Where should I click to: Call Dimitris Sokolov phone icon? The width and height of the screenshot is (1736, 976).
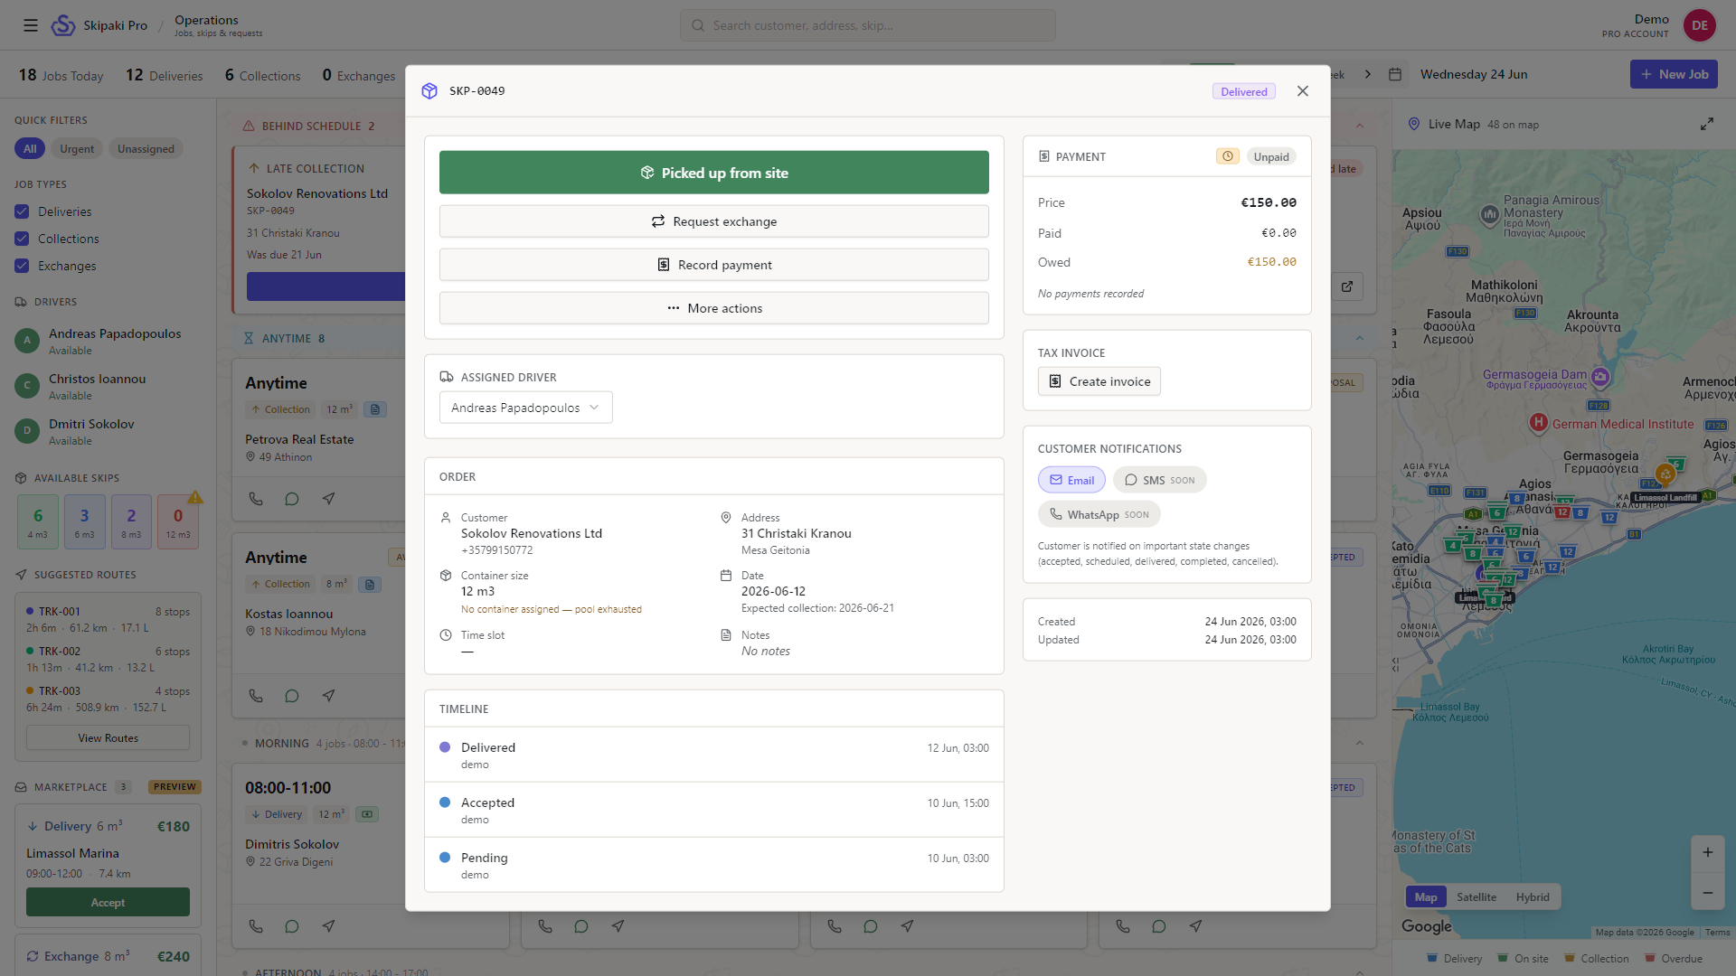[x=256, y=926]
